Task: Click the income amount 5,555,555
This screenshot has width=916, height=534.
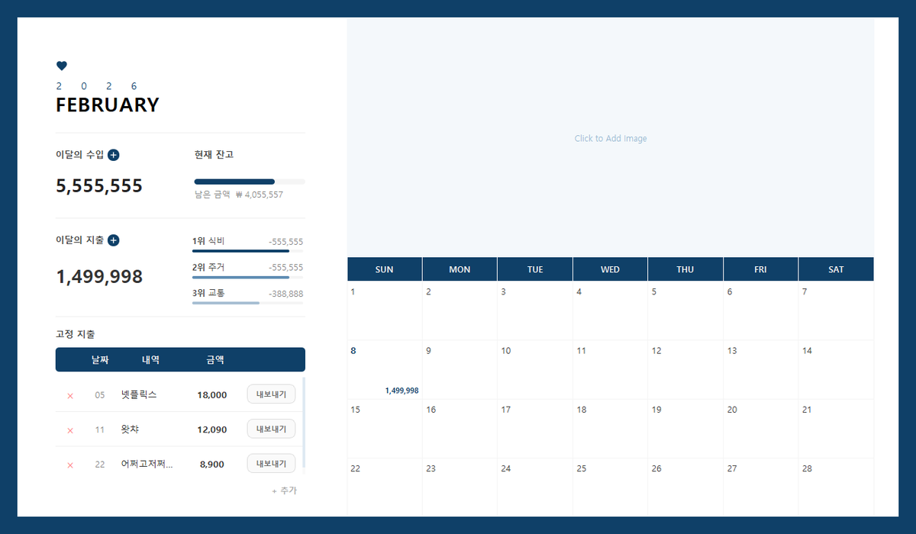Action: [99, 186]
